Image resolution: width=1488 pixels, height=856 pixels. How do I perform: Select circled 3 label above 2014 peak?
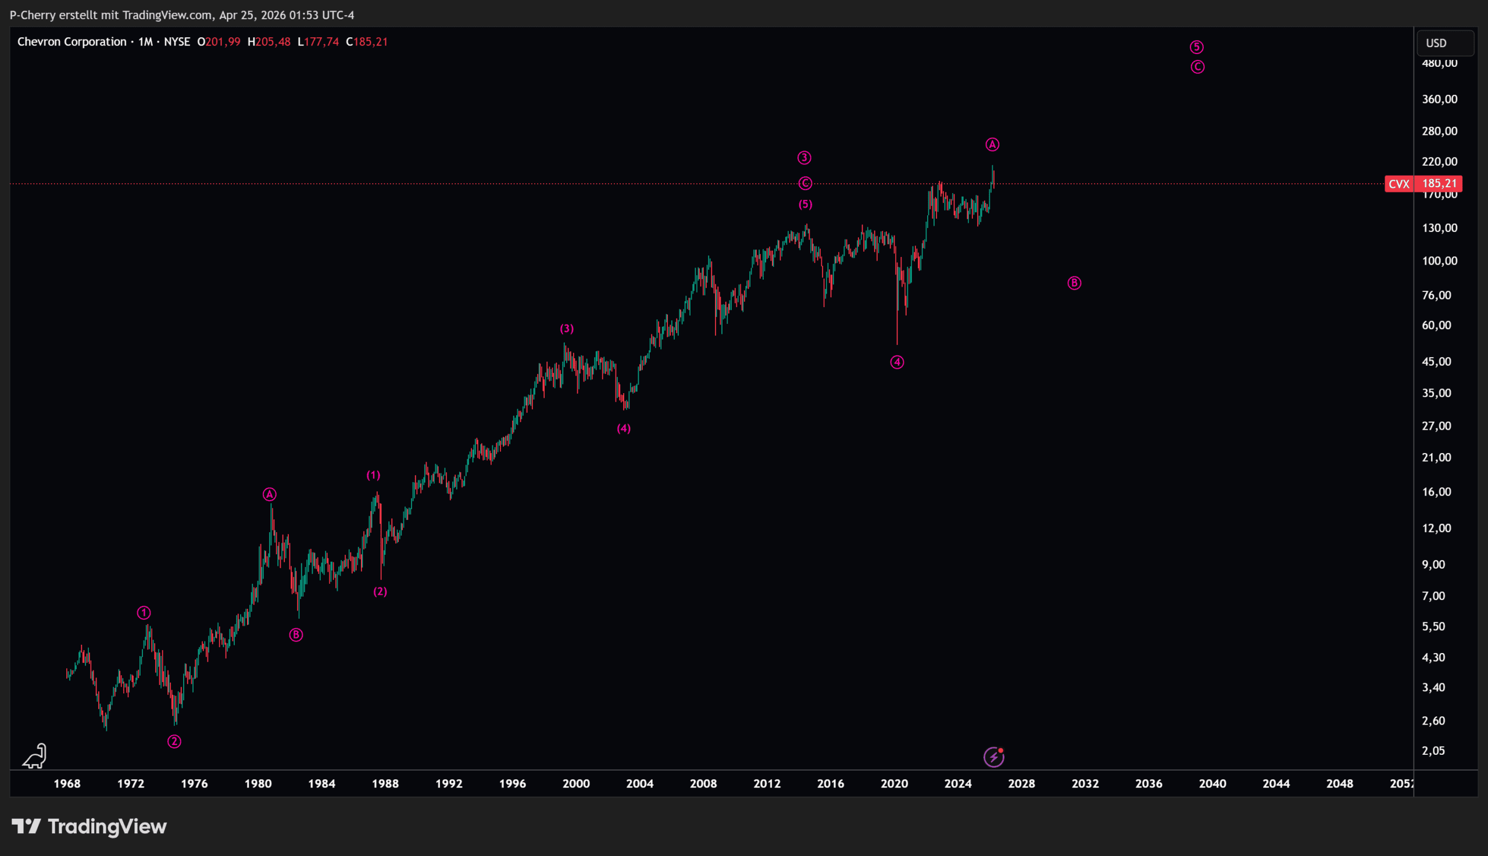click(x=804, y=158)
